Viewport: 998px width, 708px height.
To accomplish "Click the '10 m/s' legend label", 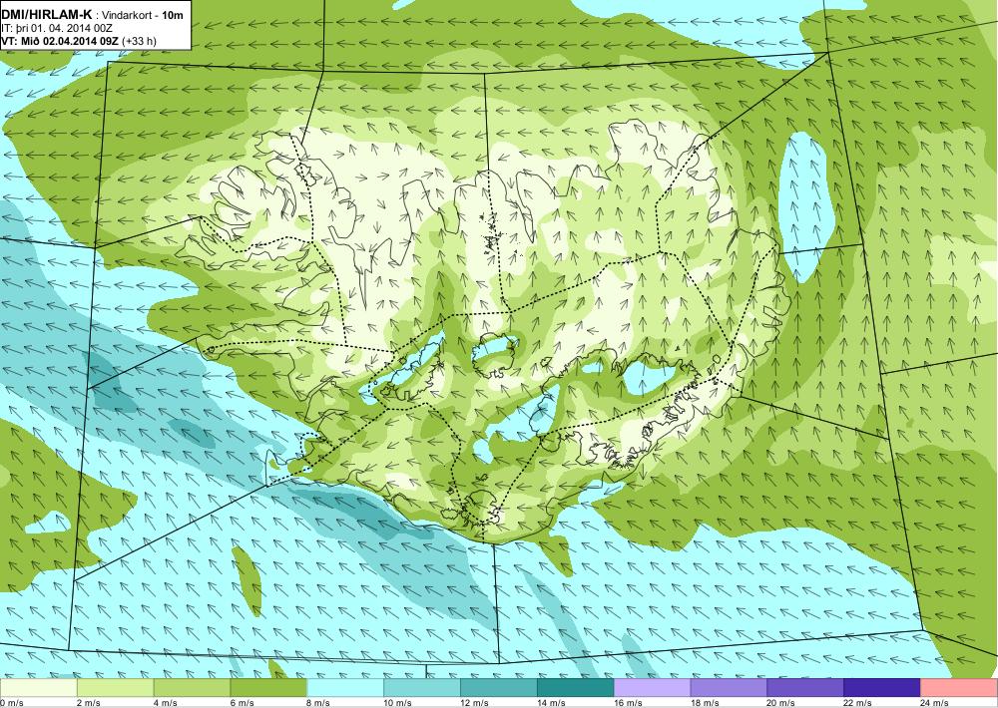I will tap(398, 703).
